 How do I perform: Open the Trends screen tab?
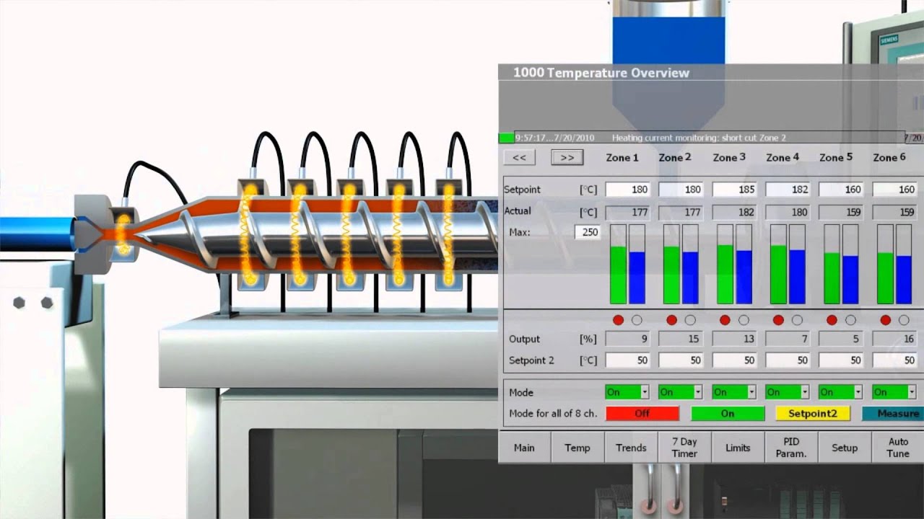[631, 448]
